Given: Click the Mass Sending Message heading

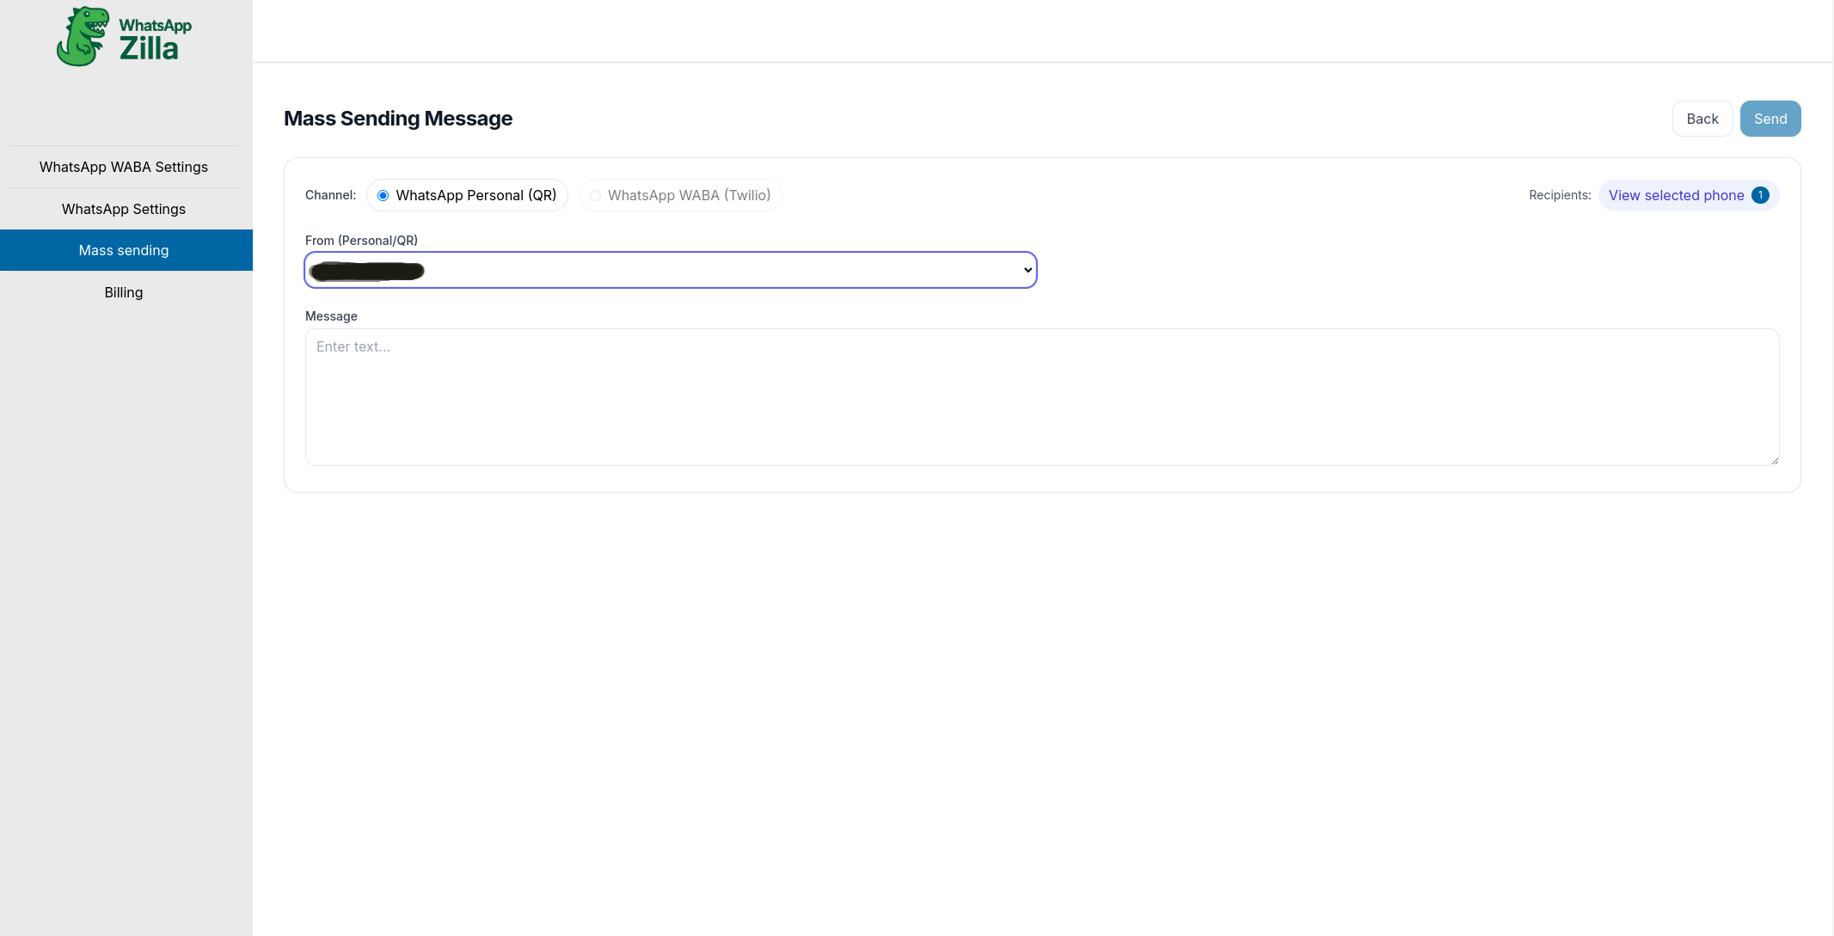Looking at the screenshot, I should [x=398, y=119].
